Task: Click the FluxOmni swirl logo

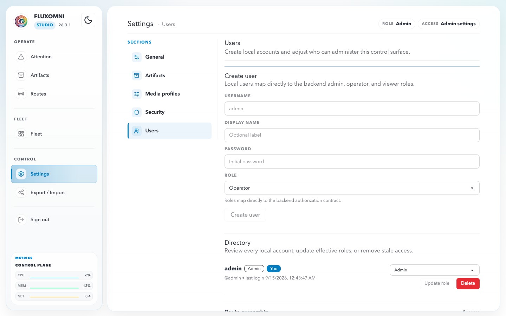Action: [21, 21]
